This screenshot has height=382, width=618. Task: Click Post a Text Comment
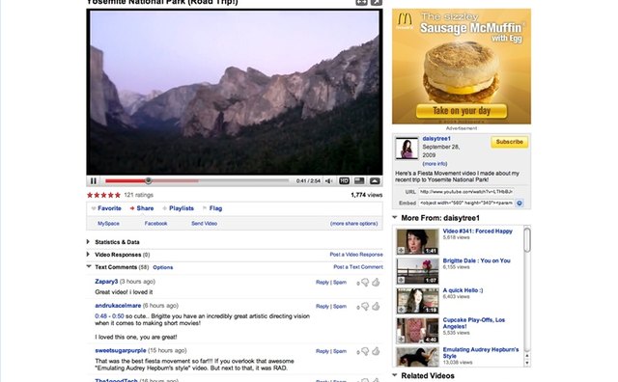coord(358,266)
